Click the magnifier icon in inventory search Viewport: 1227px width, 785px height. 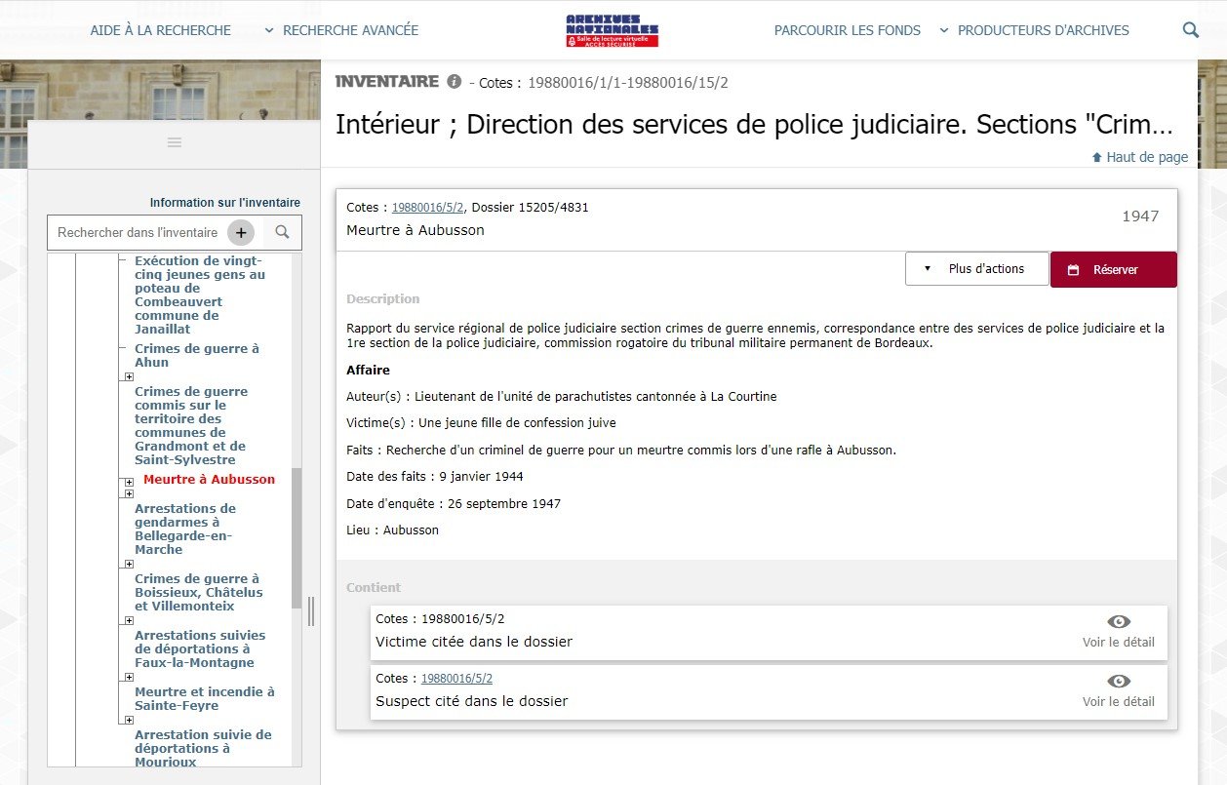click(282, 232)
